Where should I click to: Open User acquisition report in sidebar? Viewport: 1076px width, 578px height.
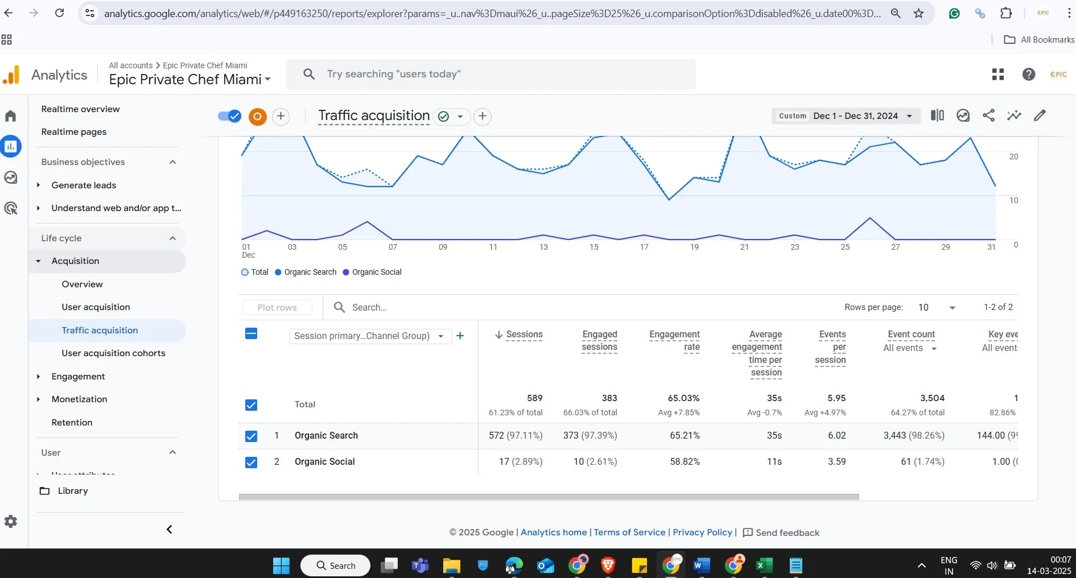tap(96, 307)
